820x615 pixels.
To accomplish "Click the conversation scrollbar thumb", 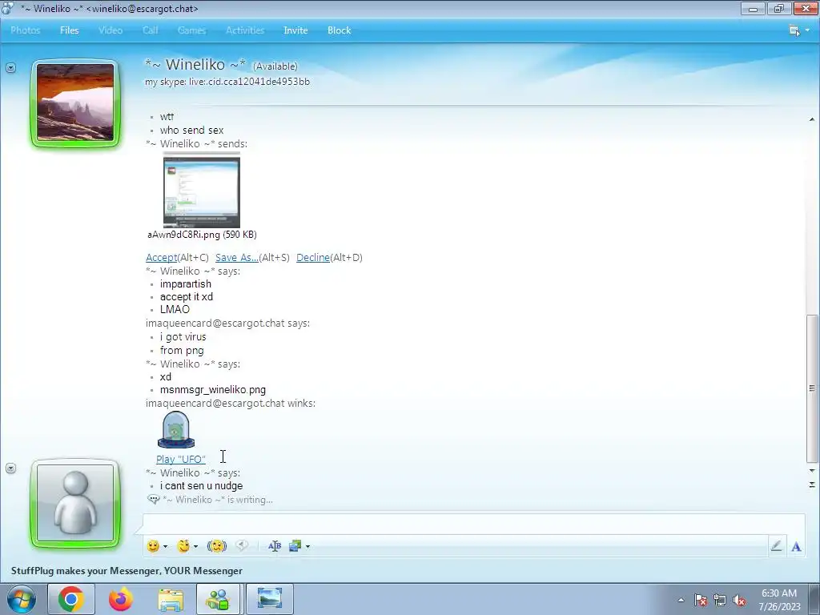I will tap(812, 388).
